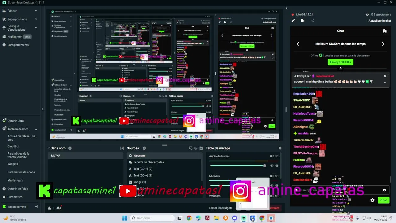Show previous leaderboard with left arrow

pyautogui.click(x=298, y=44)
